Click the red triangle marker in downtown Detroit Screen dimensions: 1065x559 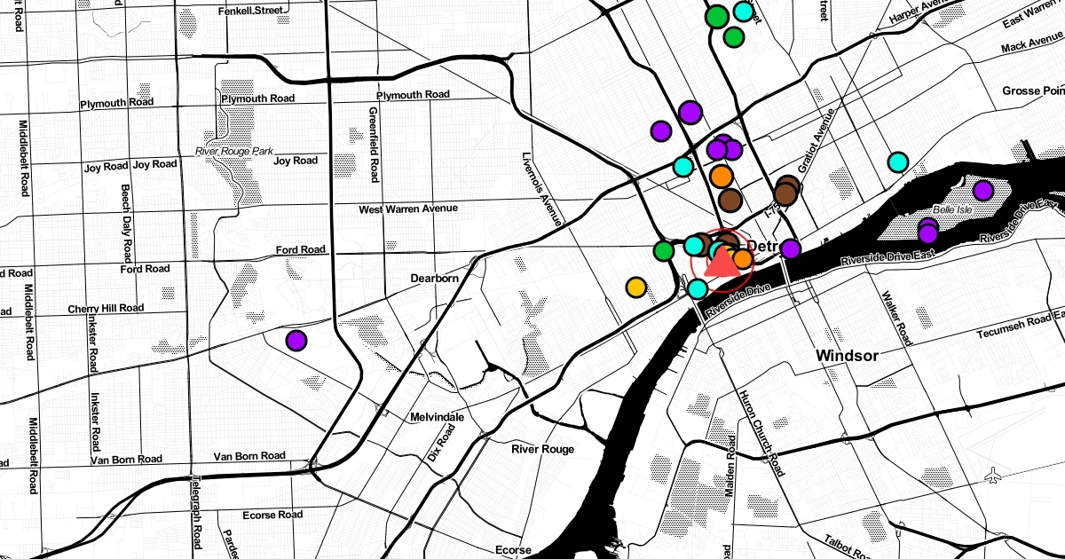(720, 264)
